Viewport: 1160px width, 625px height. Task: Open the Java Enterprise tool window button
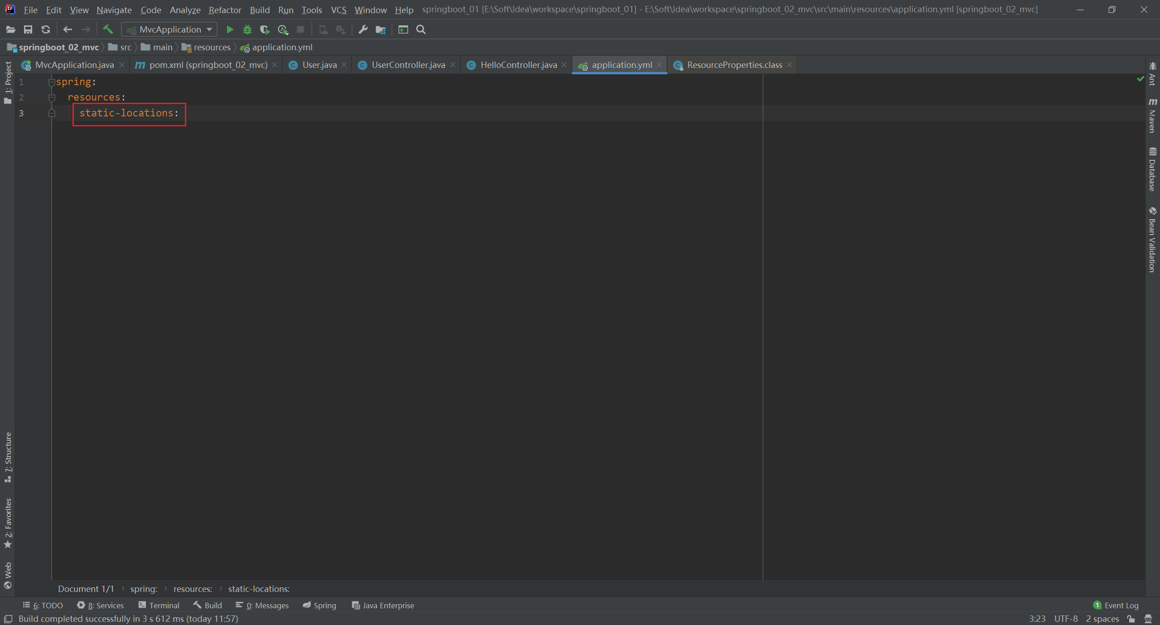[x=383, y=606]
